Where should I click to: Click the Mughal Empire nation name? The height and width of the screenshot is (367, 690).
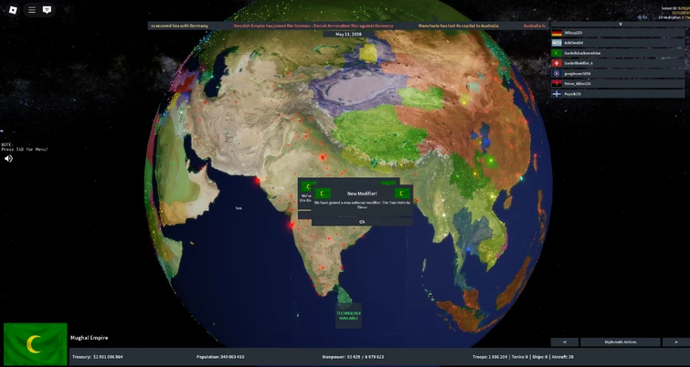click(89, 338)
